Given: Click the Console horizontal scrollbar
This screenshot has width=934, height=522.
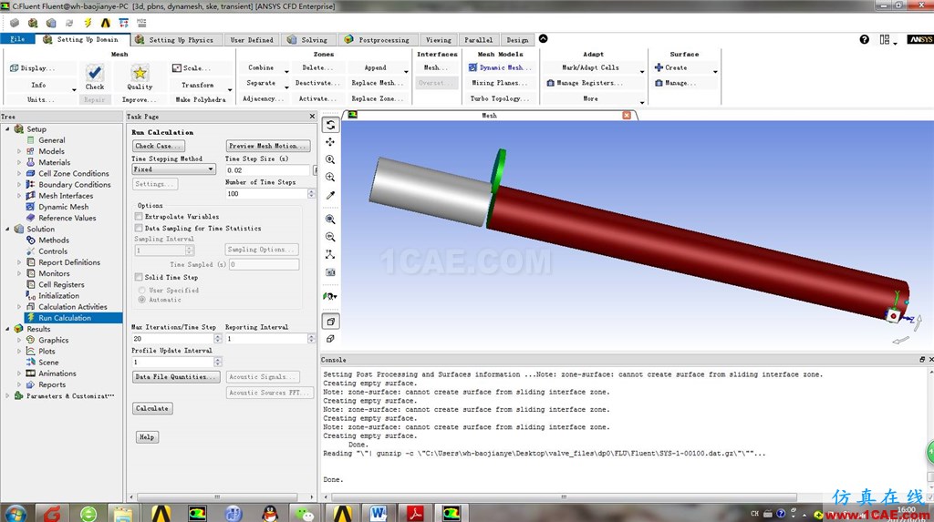Looking at the screenshot, I should [x=564, y=496].
